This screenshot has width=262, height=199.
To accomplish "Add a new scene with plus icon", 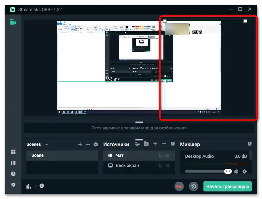I will (80, 144).
